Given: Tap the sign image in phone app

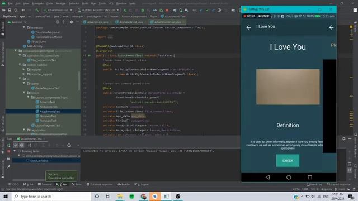Looking at the screenshot, I should (288, 87).
